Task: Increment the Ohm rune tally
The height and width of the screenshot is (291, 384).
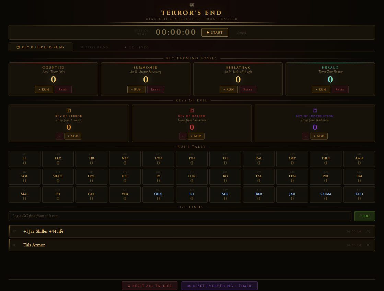Action: coord(159,194)
